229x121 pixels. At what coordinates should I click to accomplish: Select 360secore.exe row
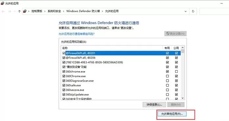[121, 90]
